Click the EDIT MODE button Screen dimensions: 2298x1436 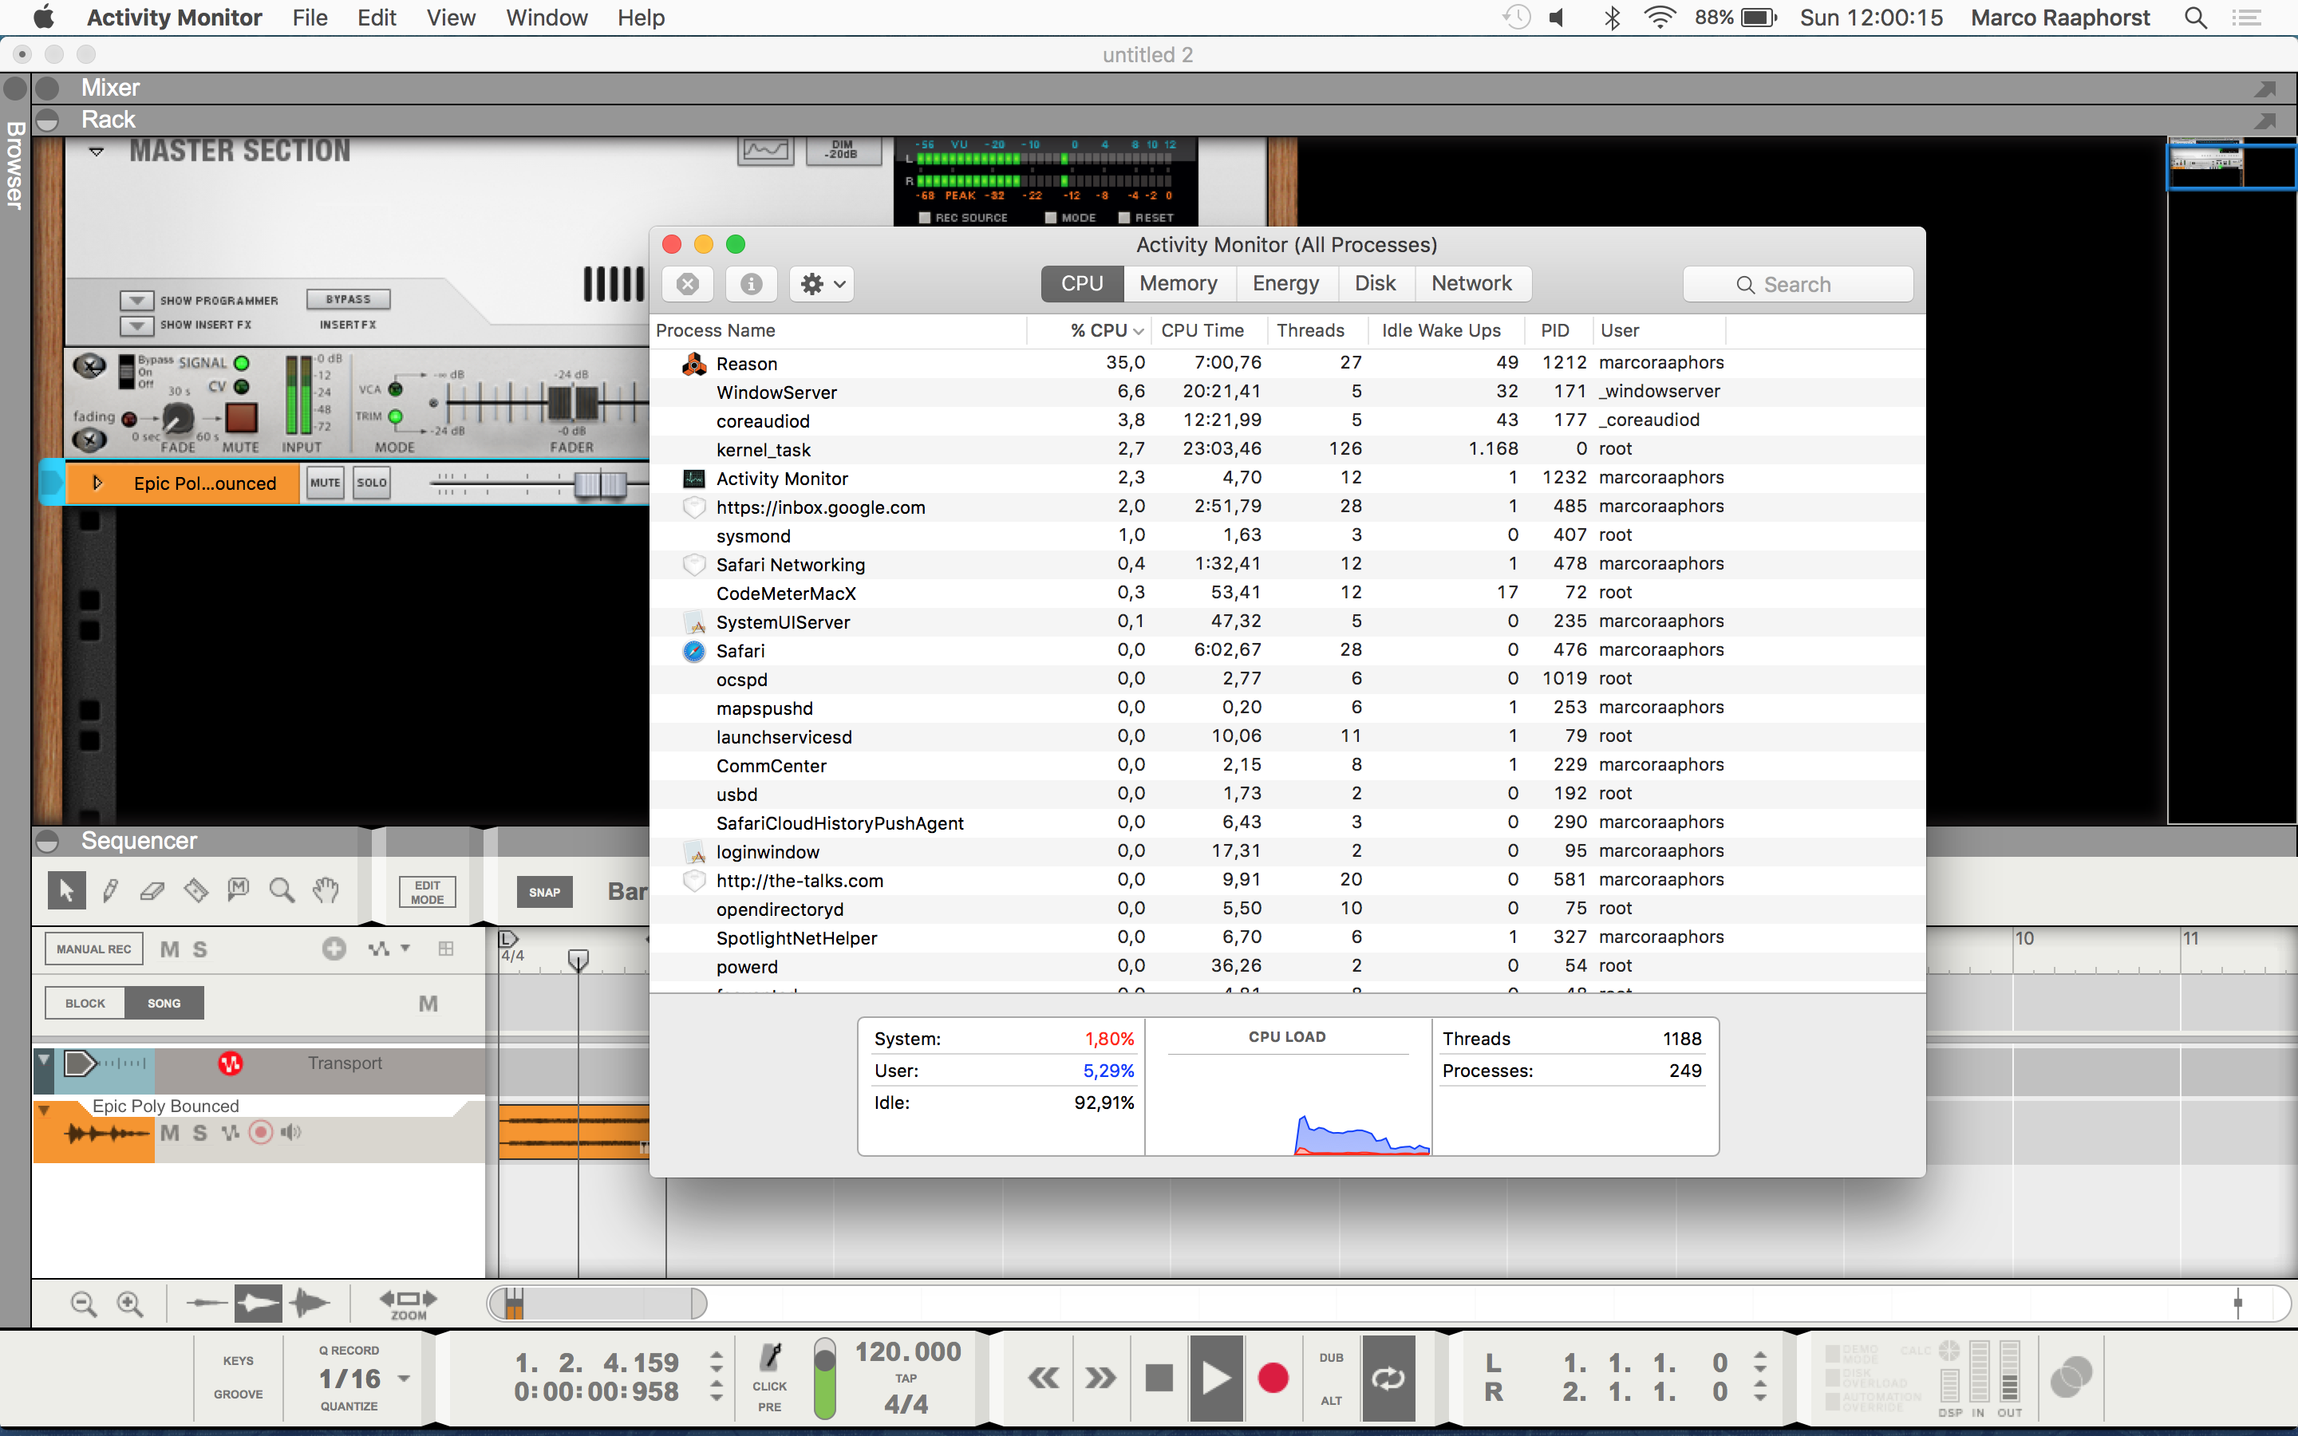point(428,892)
